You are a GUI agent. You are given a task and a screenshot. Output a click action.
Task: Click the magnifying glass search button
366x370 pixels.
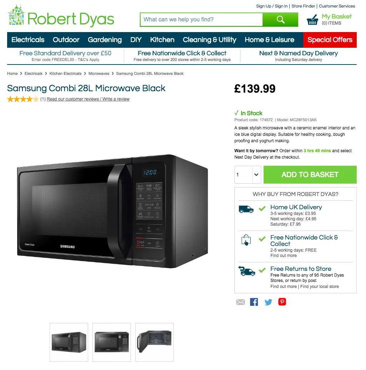pos(280,20)
